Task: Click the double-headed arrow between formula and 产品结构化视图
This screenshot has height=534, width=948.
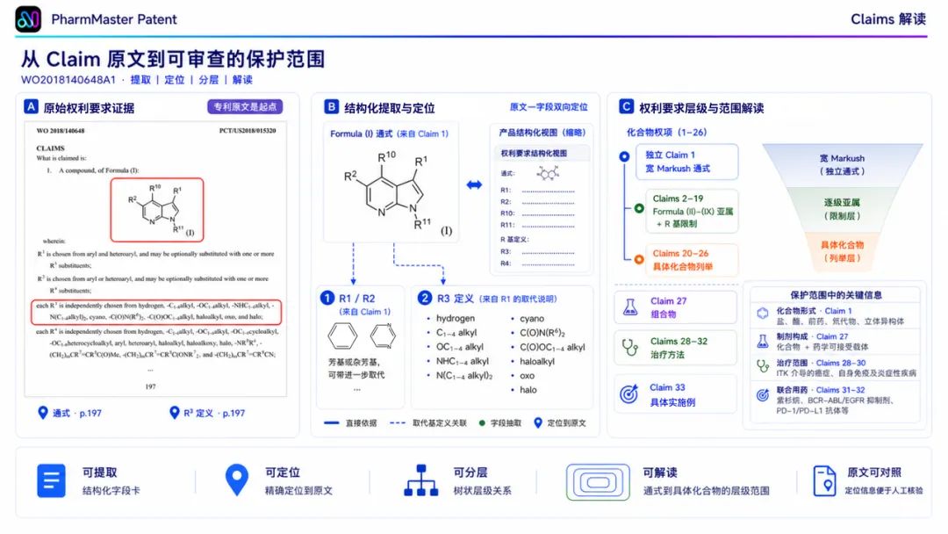Action: pyautogui.click(x=474, y=184)
